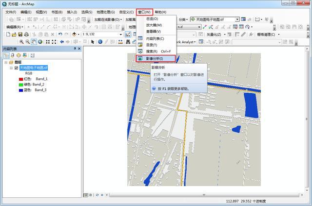Screen dimensions: 312x206
Task: Choose 搜索(R) Ctrl+F from the window menu
Action: coord(156,51)
